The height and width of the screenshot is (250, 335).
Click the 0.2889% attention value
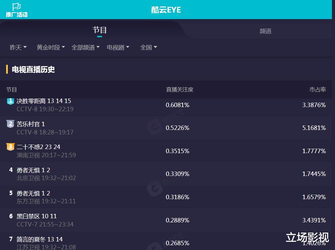click(177, 220)
